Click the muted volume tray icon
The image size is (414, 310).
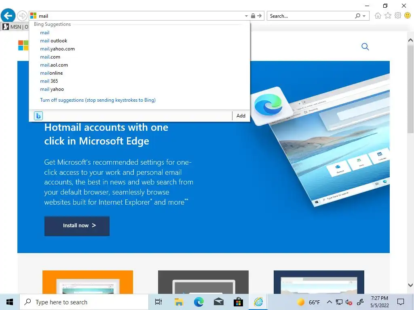(x=349, y=302)
